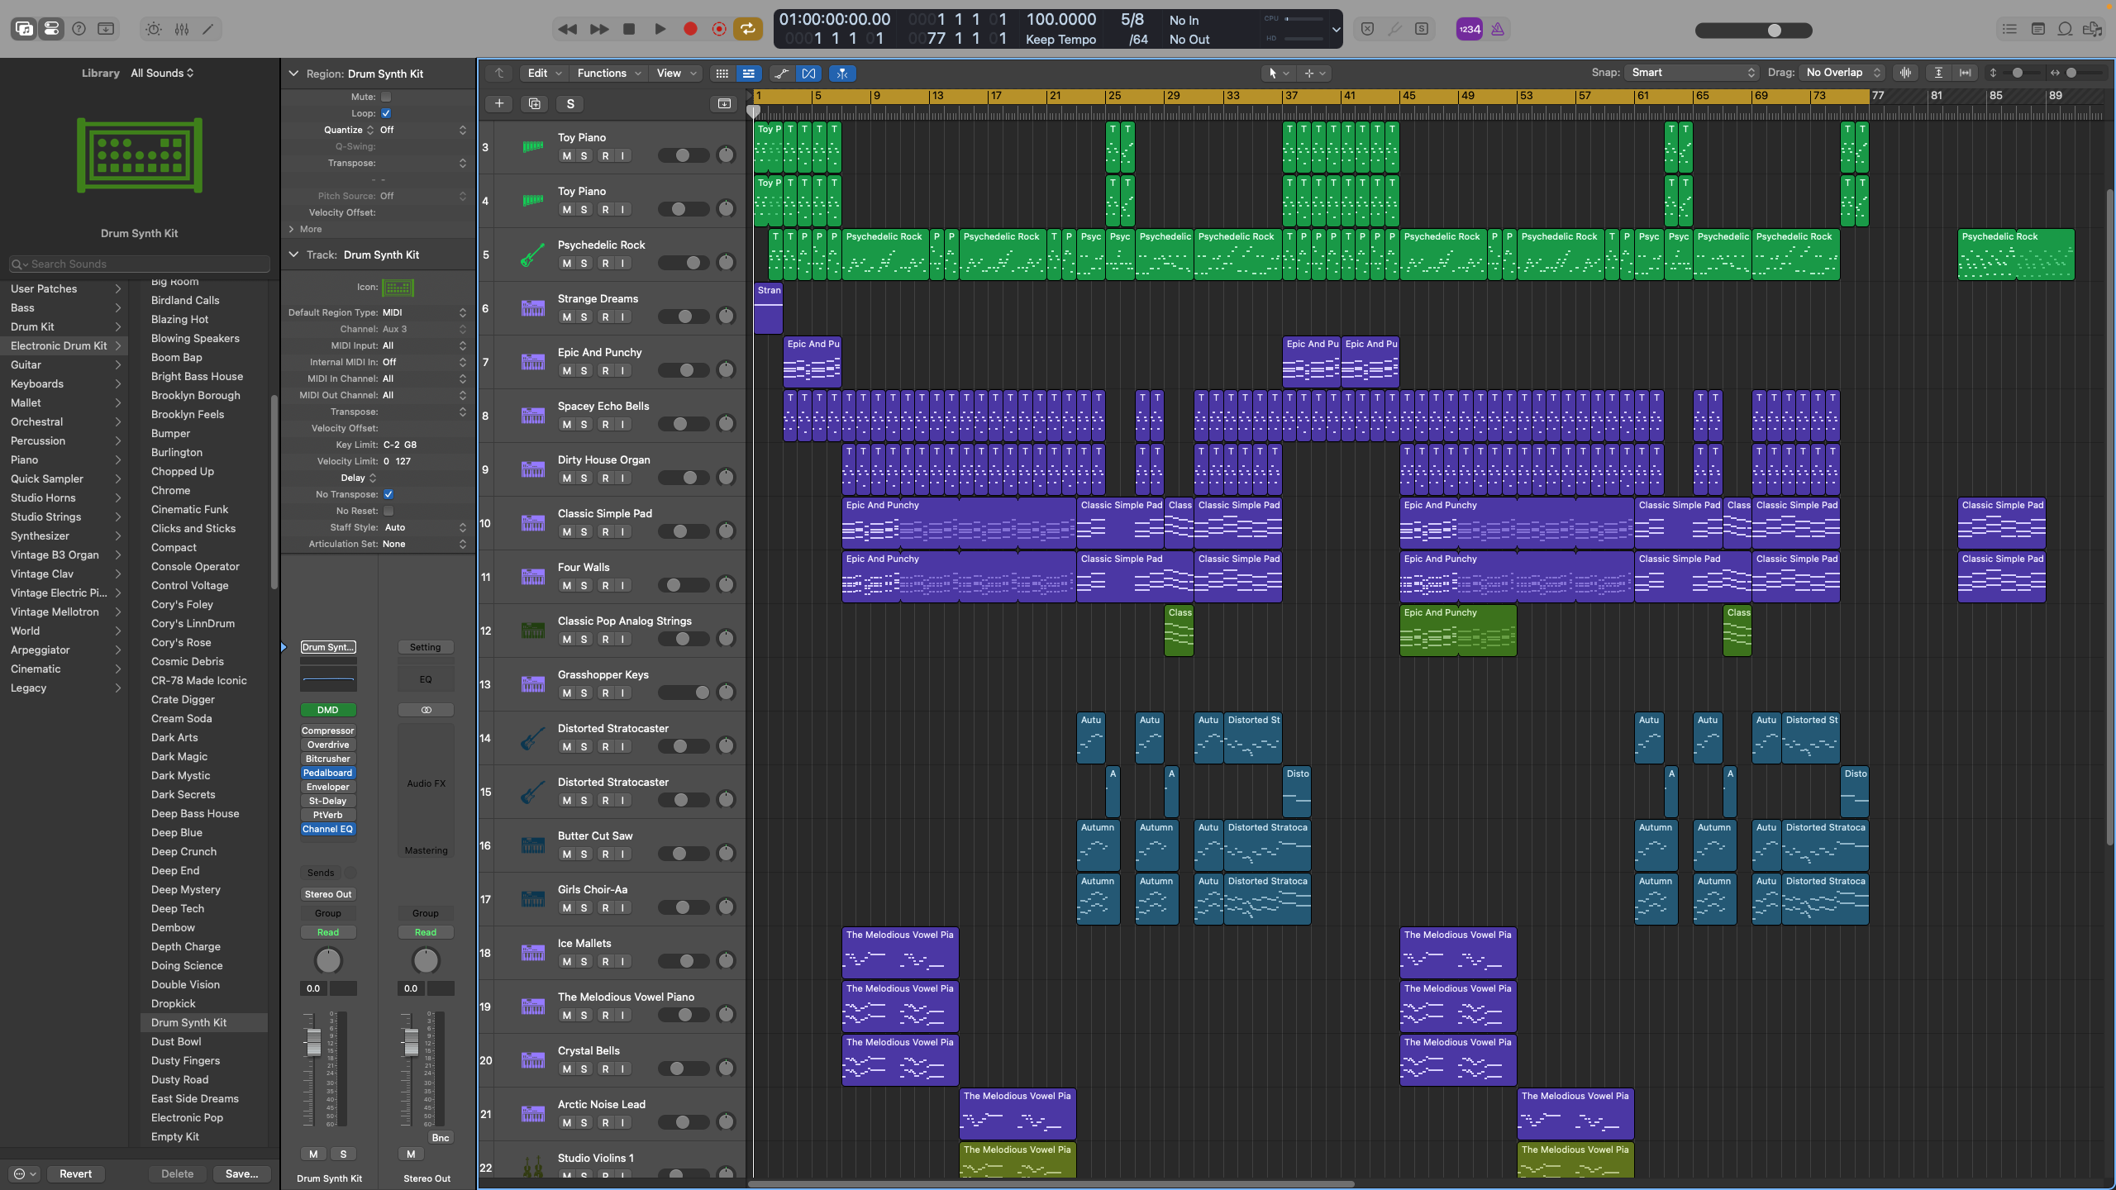Click the Metronome click button

1497,29
